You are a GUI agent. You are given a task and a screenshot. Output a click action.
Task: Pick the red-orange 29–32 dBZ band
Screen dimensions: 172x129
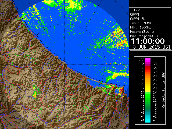tap(148, 72)
